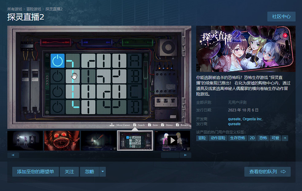Open the first screenshot thumbnail of the girls

25,140
